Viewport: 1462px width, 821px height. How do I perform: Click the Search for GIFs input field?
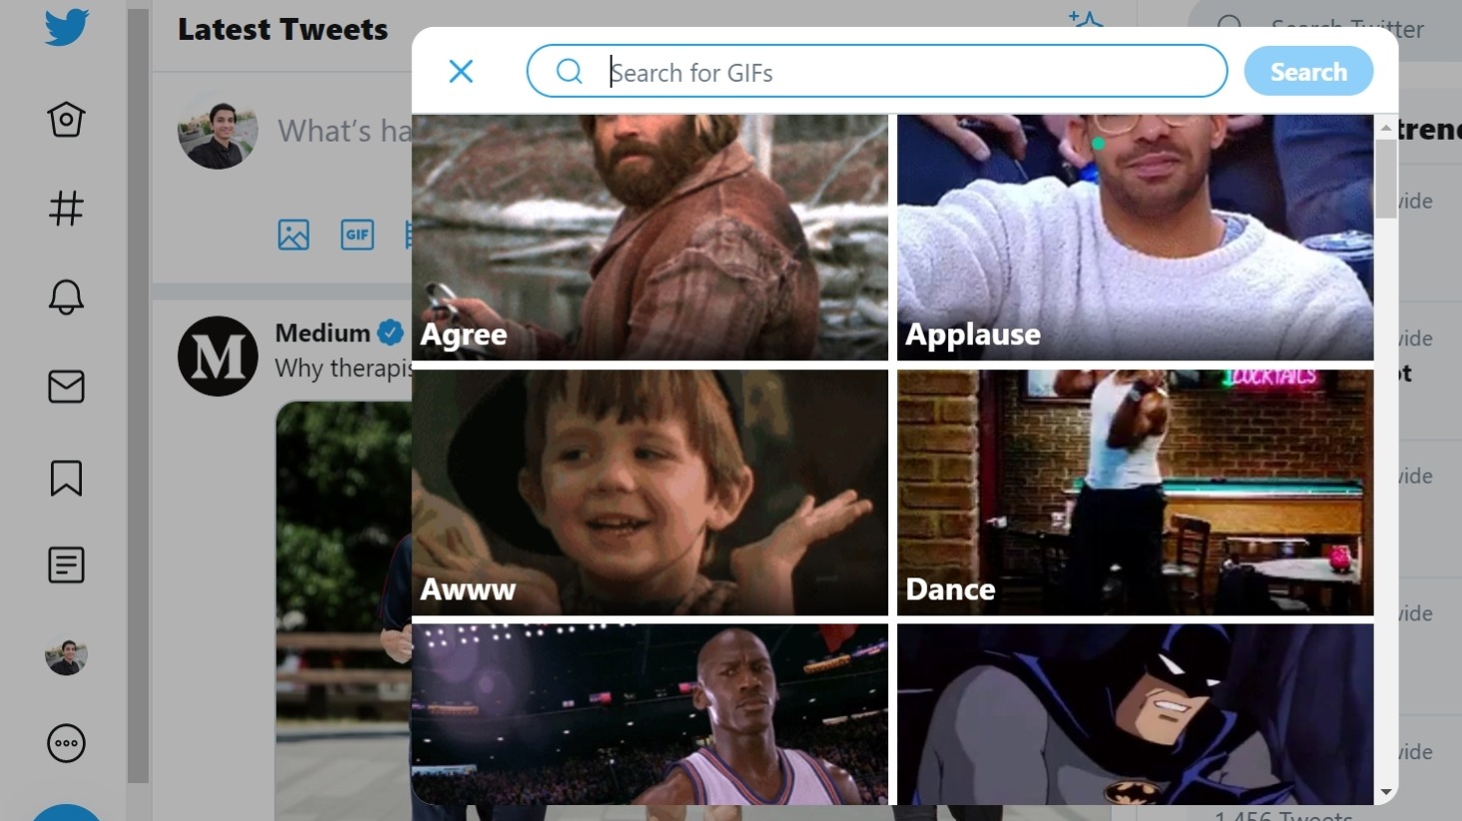(x=876, y=71)
